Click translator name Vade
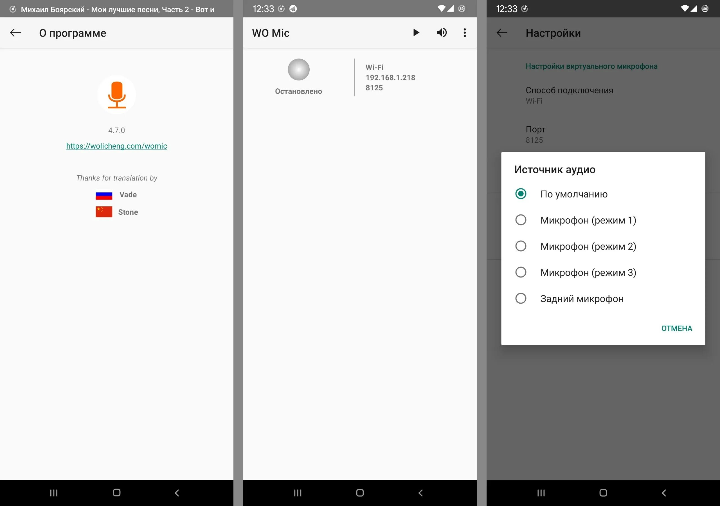The width and height of the screenshot is (720, 506). [128, 195]
